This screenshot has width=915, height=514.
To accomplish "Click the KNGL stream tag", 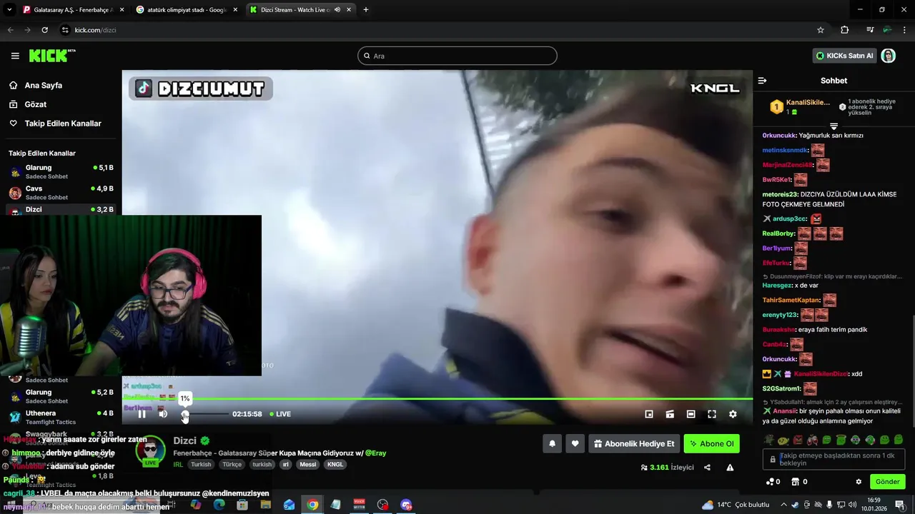I will 335,464.
